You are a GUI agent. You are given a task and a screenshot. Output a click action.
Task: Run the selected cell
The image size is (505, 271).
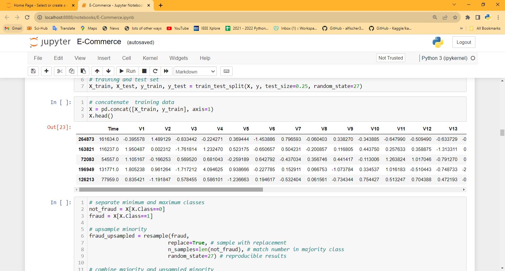pos(128,71)
